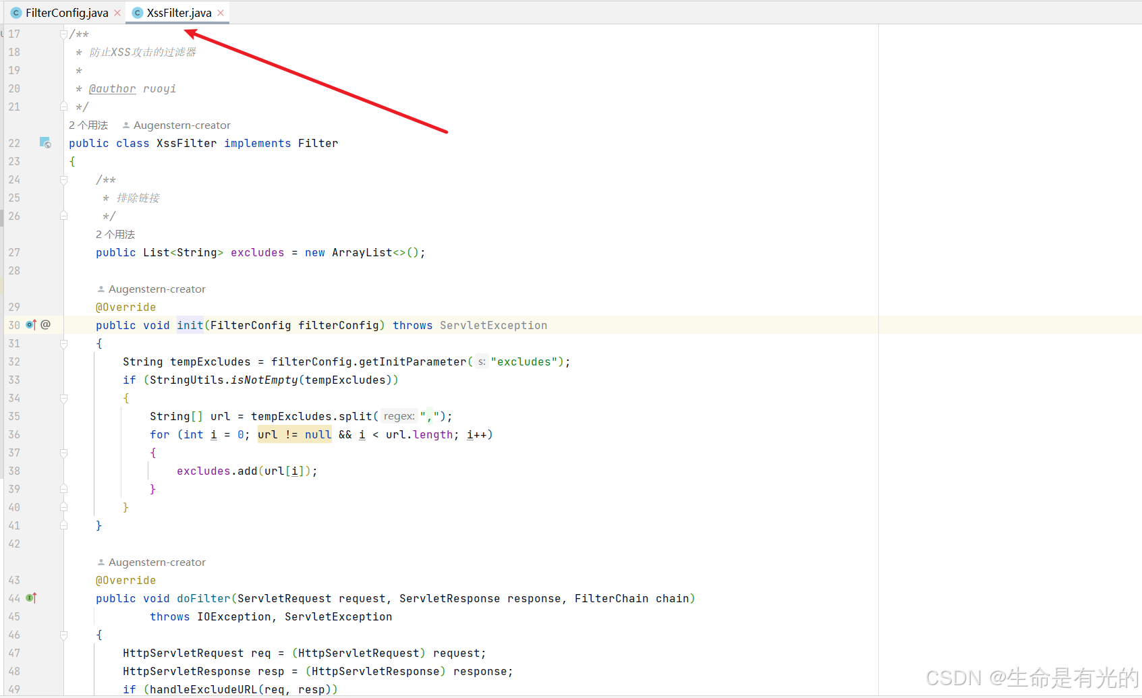This screenshot has width=1142, height=698.
Task: Collapse the if block at line 34
Action: pos(63,398)
